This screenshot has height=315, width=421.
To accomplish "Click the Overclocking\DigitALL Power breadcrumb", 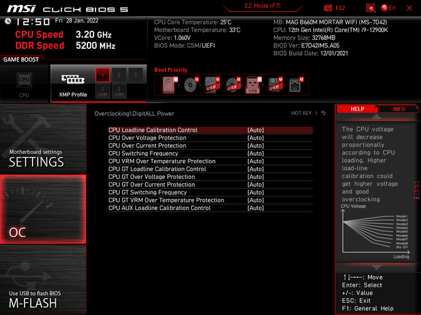I will click(134, 114).
